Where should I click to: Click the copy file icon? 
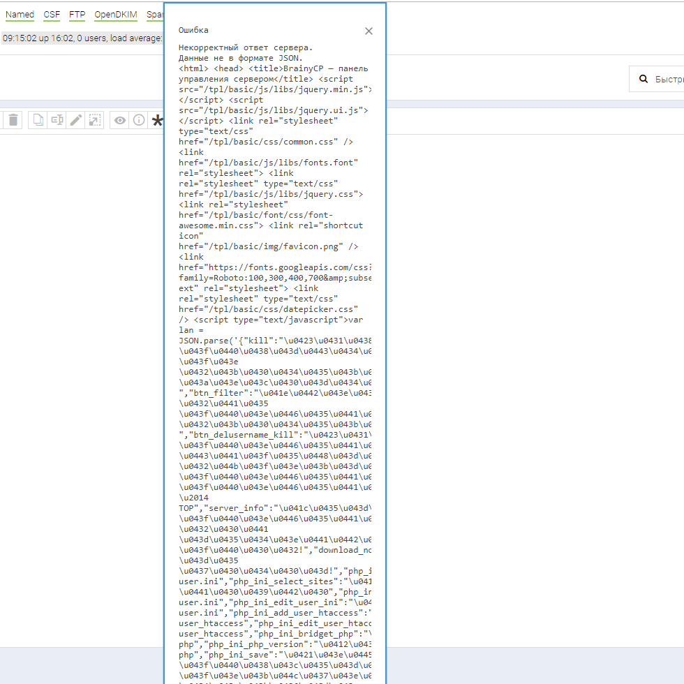(38, 120)
